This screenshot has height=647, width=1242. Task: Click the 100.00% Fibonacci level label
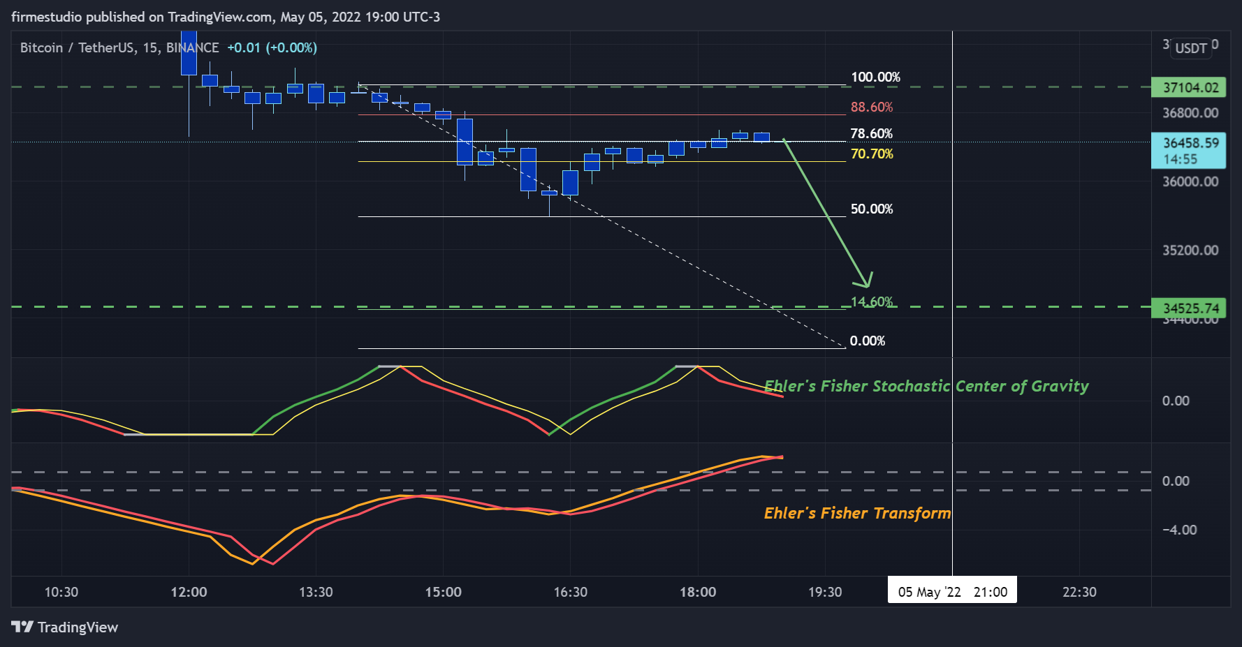click(x=875, y=77)
